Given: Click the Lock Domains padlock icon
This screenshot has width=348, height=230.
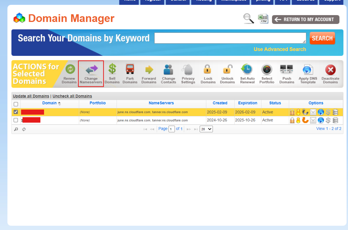Looking at the screenshot, I should pyautogui.click(x=208, y=70).
